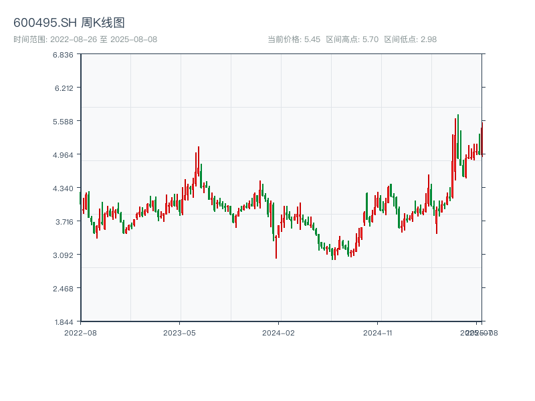Click y-axis value 2.468
Viewport: 535px width, 401px height.
[63, 289]
